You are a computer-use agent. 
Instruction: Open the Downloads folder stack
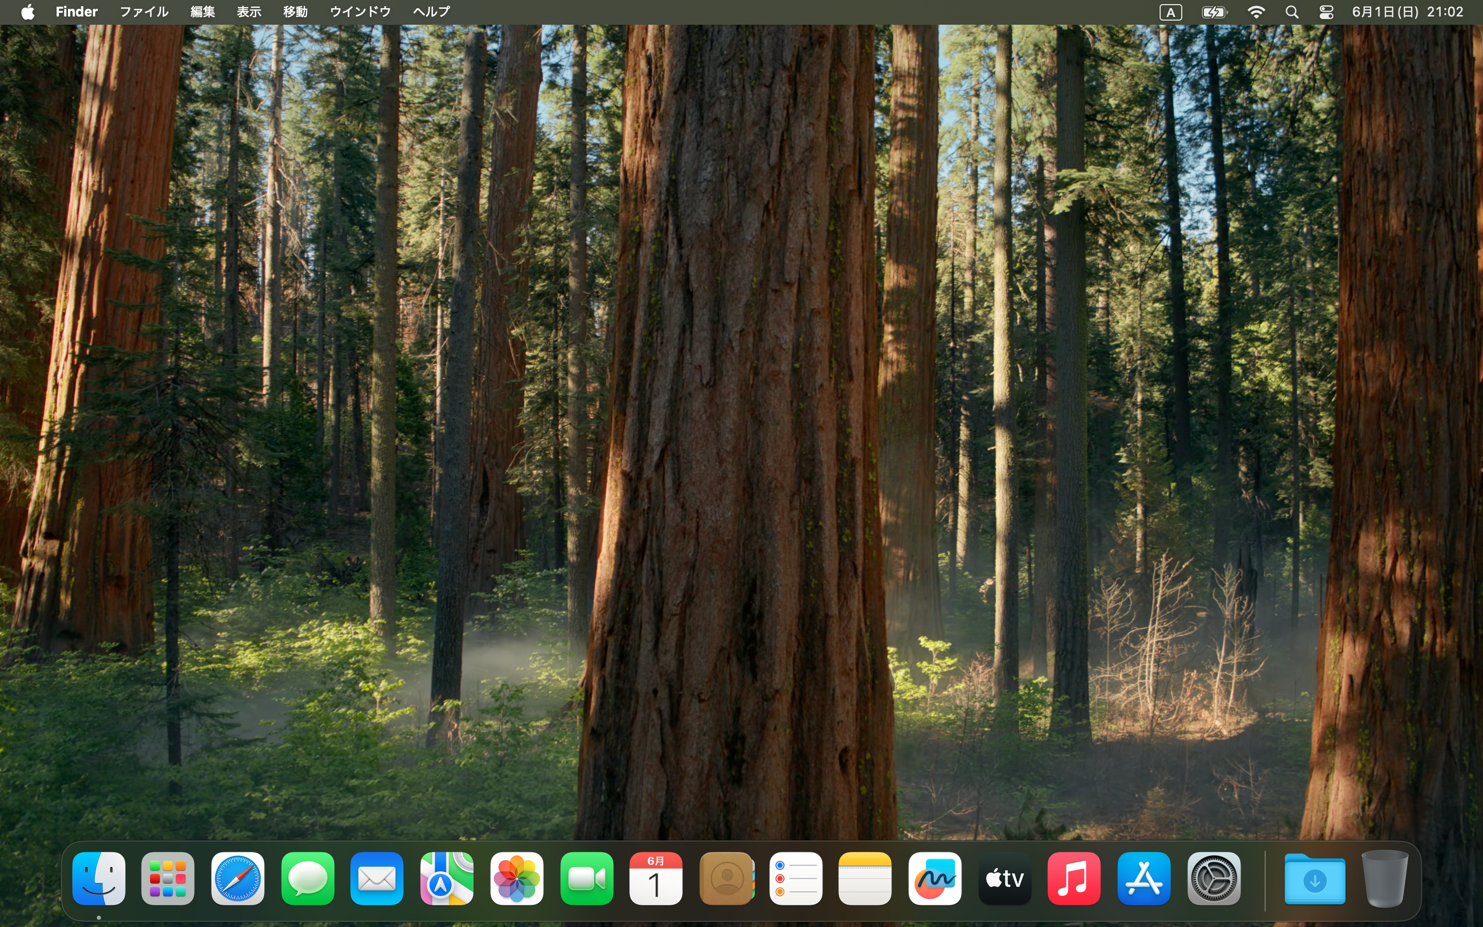(1315, 878)
